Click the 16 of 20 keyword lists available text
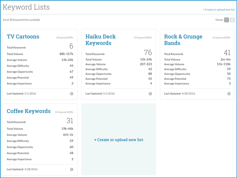237x178 pixels. pos(21,20)
